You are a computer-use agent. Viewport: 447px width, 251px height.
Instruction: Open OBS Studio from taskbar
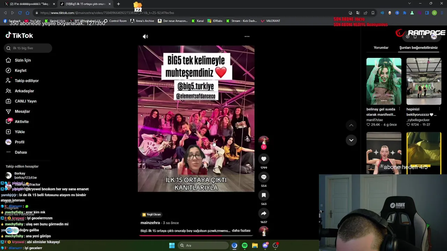[x=276, y=245]
